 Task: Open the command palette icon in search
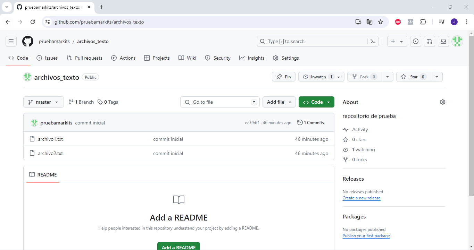373,41
